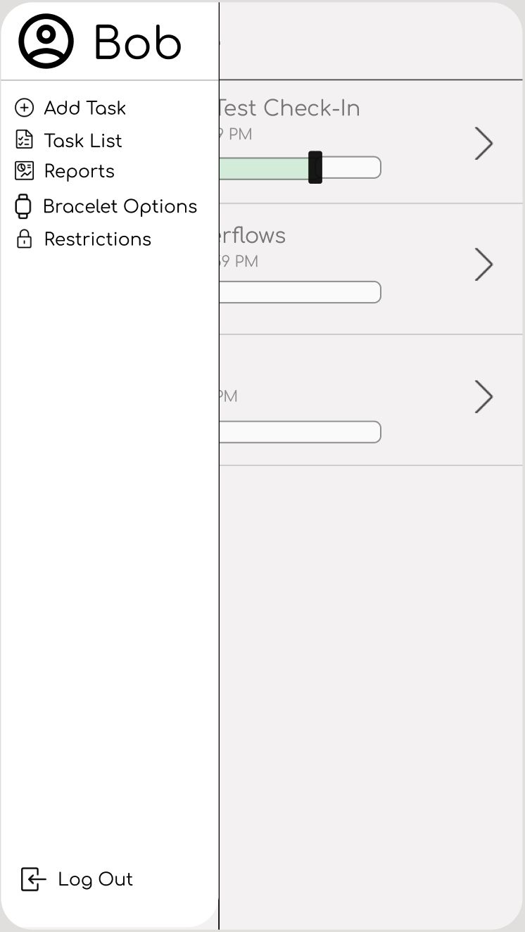Click the black handle on Test Check-In slider
This screenshot has height=932, width=525.
[315, 168]
